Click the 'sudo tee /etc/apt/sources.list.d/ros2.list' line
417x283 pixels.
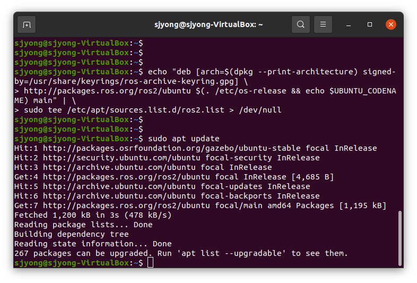pyautogui.click(x=148, y=110)
